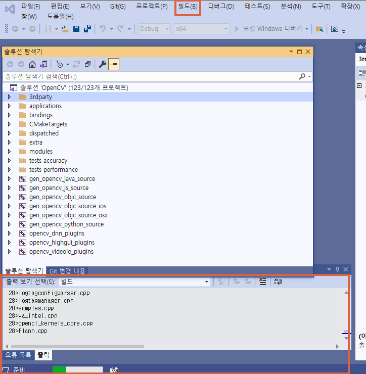Start the Local Windows Debugger
This screenshot has height=374, width=366.
tap(269, 29)
